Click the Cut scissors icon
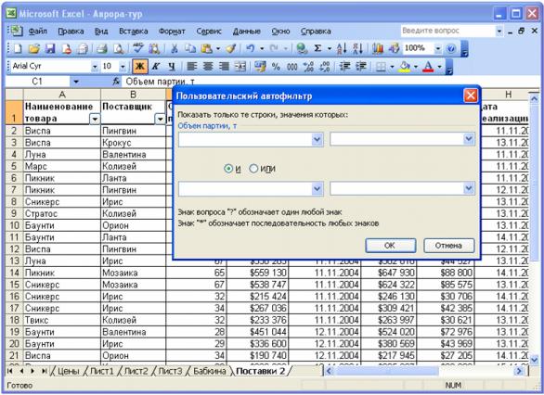This screenshot has height=395, width=544. coord(175,49)
